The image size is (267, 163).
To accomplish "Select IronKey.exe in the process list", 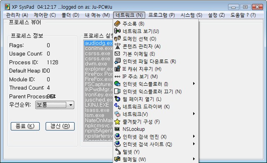I will (x=98, y=95).
